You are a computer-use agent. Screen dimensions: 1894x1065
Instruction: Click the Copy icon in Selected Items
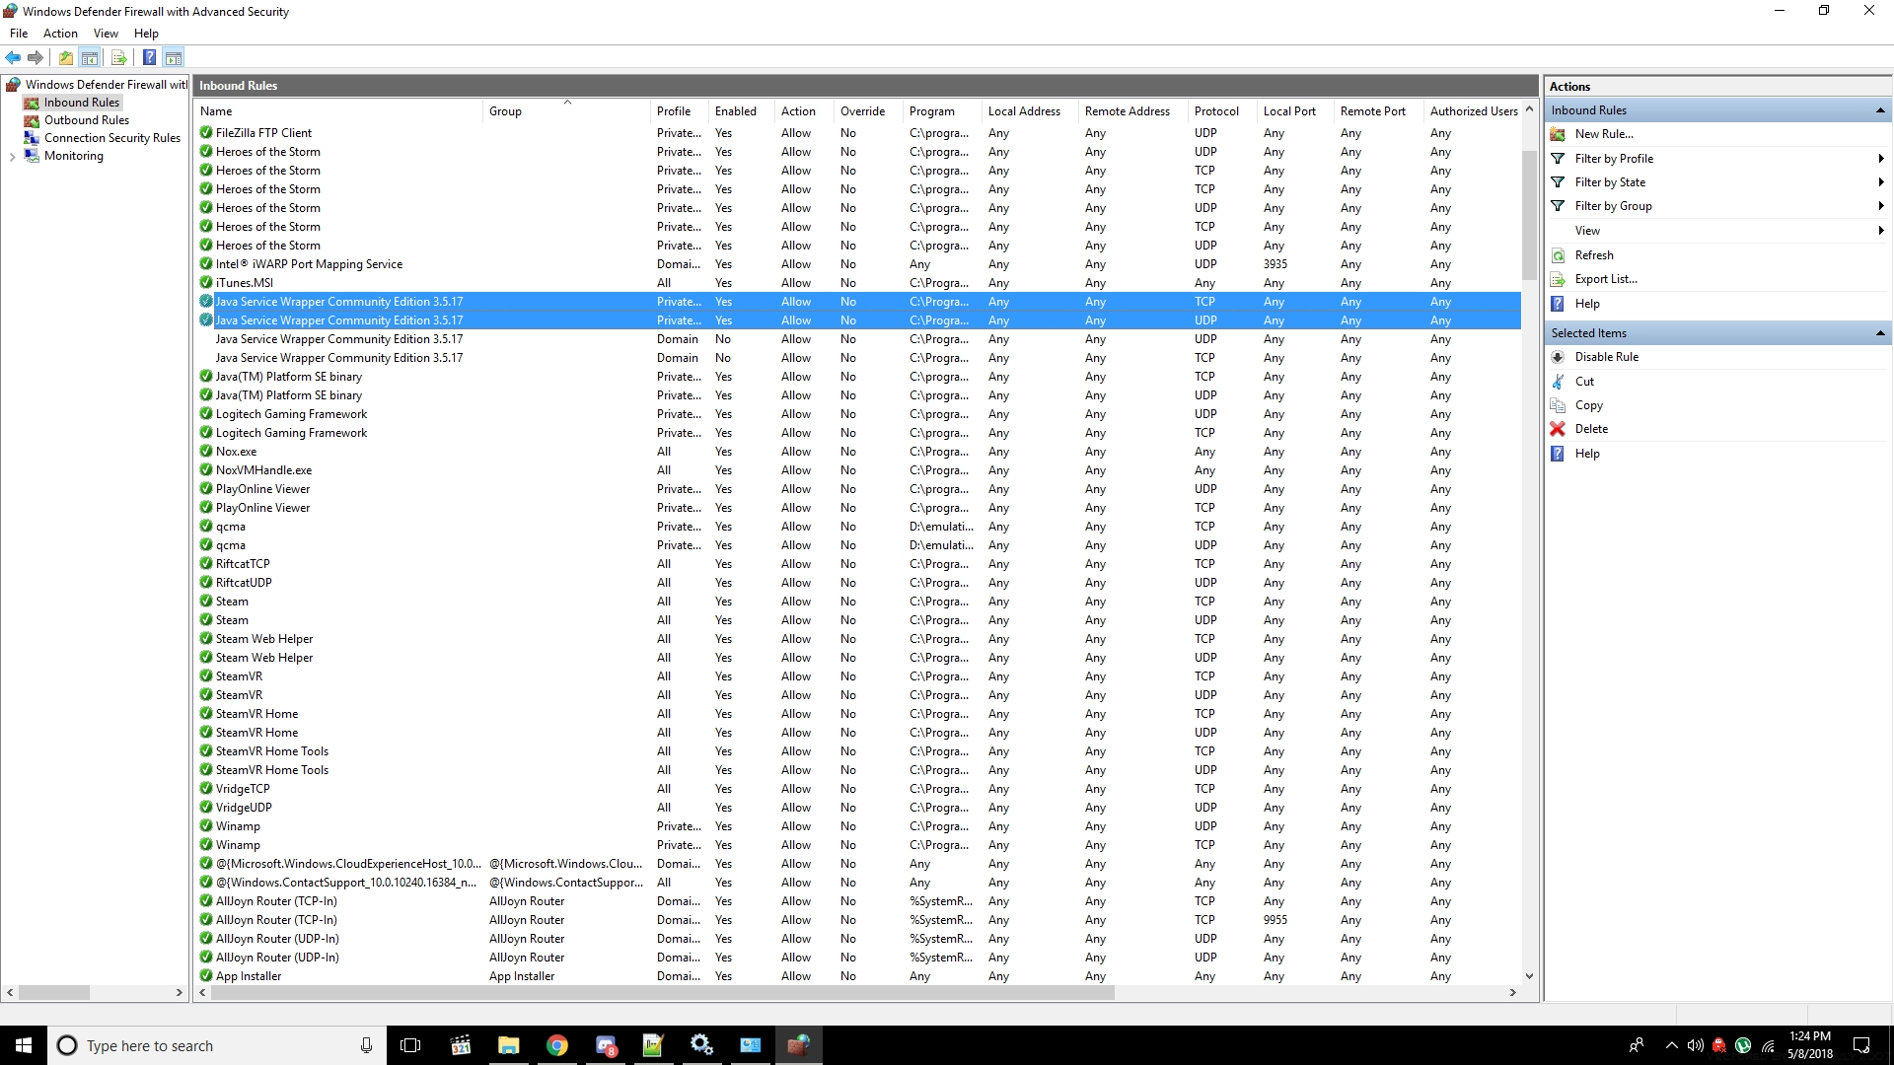point(1558,405)
